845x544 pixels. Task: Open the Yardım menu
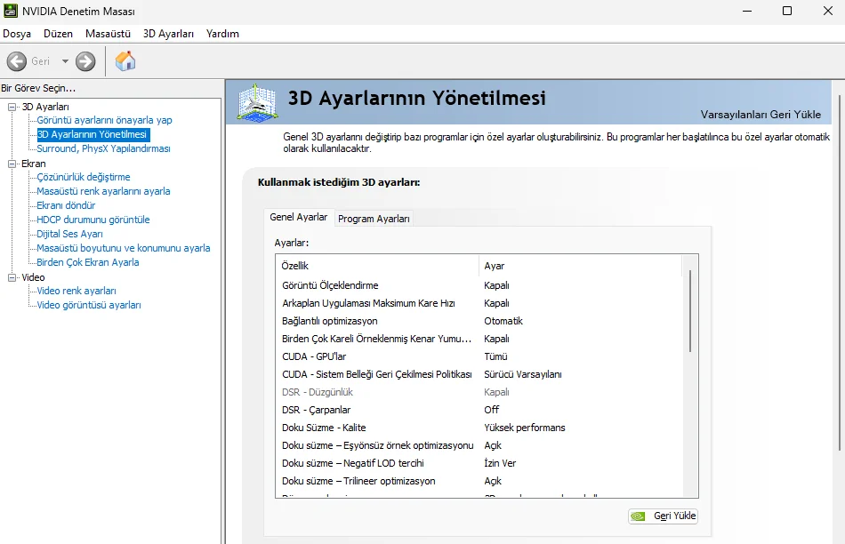pyautogui.click(x=222, y=34)
